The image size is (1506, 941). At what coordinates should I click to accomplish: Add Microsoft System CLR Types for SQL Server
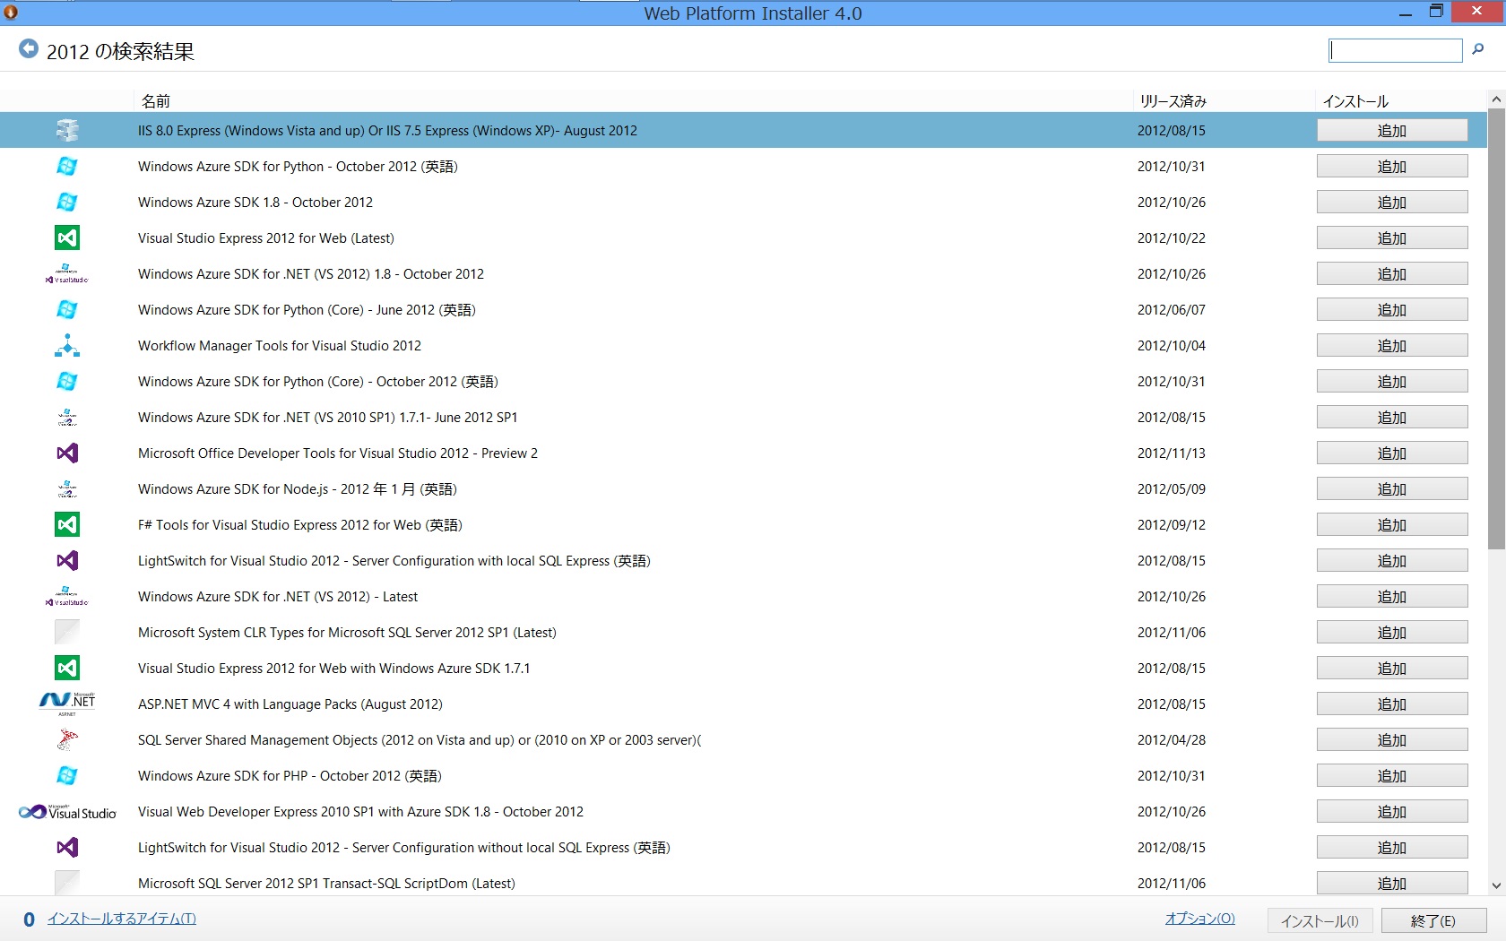(1392, 633)
